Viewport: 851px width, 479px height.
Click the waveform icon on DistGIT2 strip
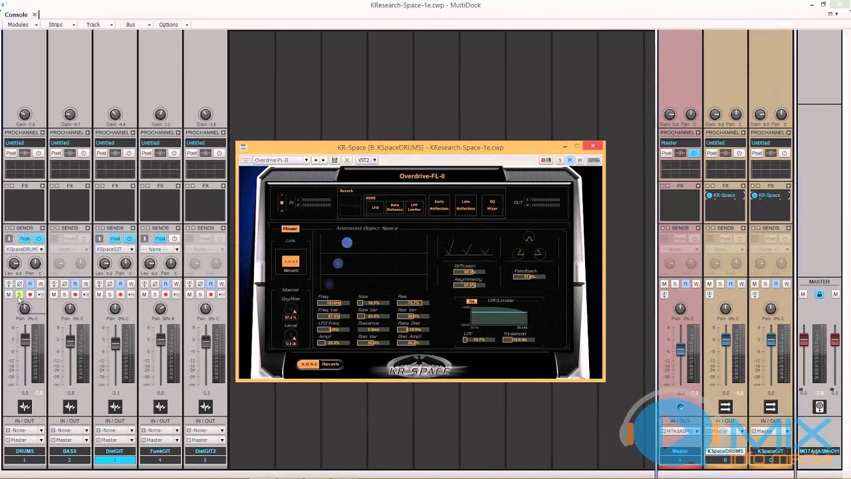tap(205, 406)
